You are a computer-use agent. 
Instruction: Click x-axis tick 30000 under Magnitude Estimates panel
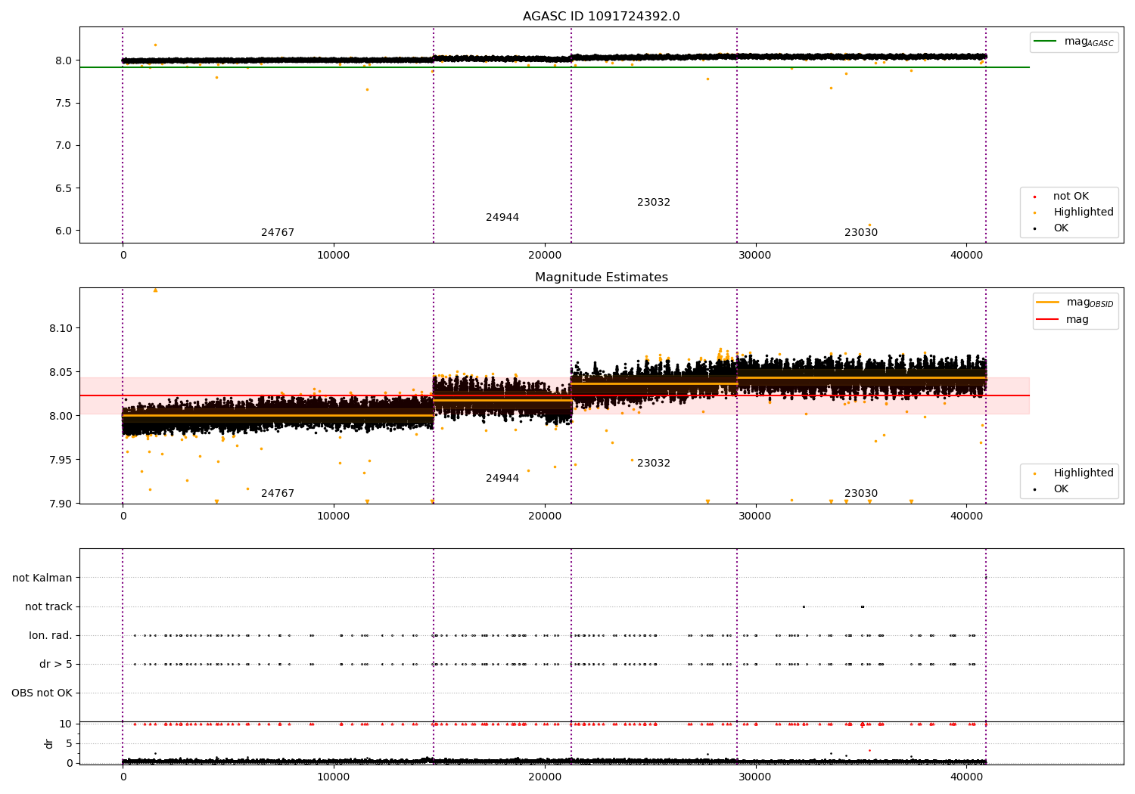tap(755, 516)
